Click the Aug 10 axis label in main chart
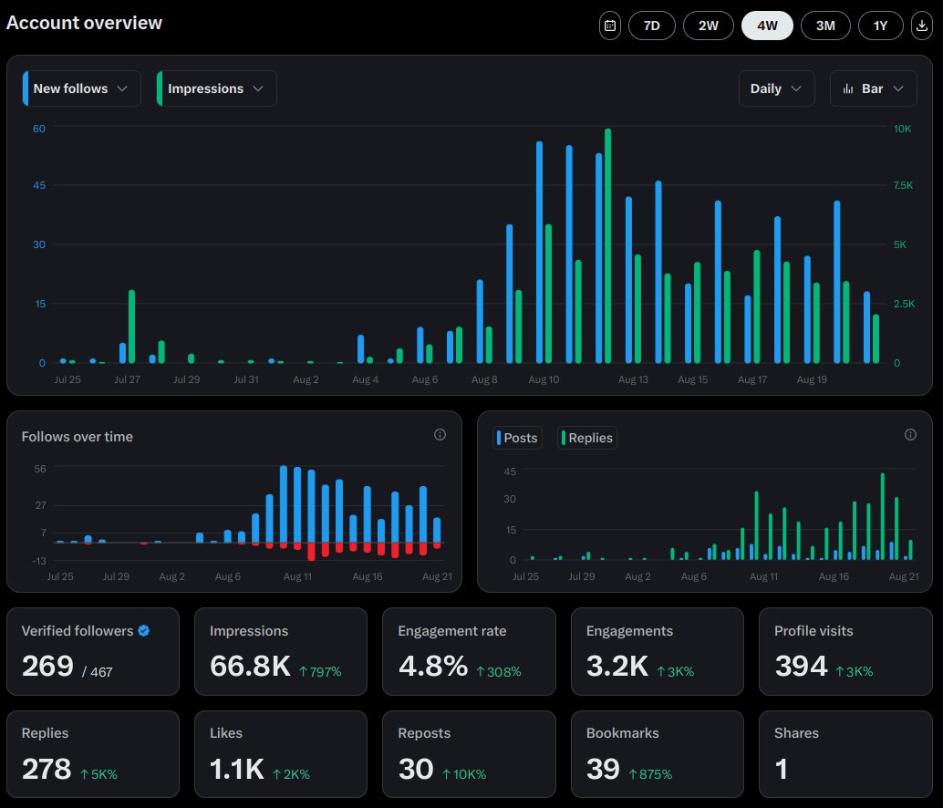 pos(544,379)
